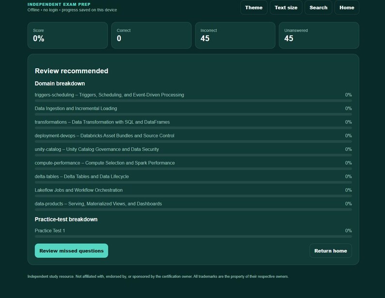Select the Incorrect 45 card
This screenshot has width=385, height=298.
[x=235, y=35]
